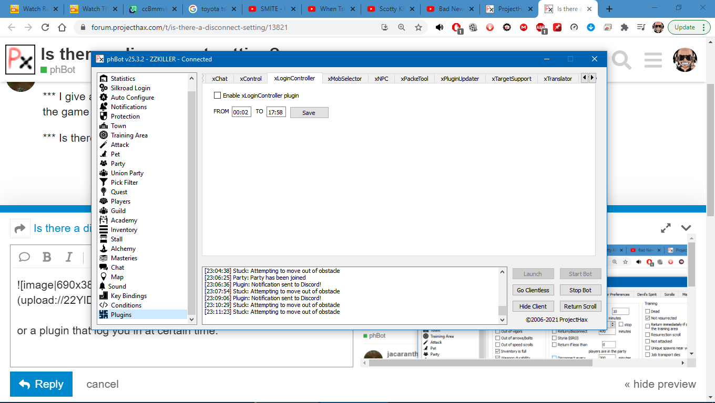
Task: Open the Pick Filter funnel icon
Action: click(104, 183)
